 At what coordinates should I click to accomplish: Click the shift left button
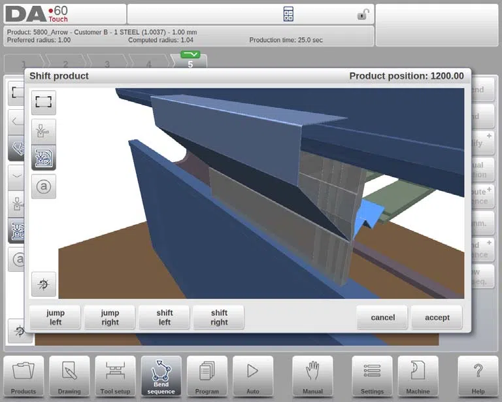pos(164,317)
